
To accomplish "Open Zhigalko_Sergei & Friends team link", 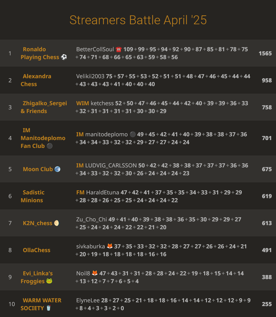I will [x=43, y=107].
